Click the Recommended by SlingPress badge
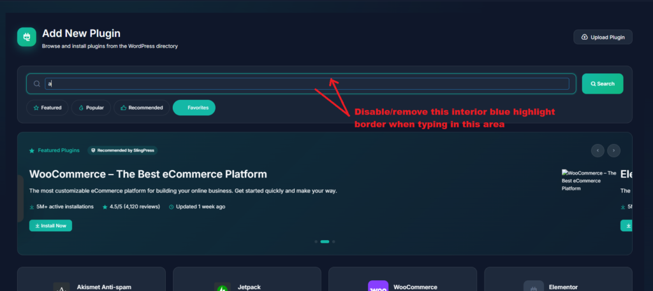Screen dimensions: 653x291 122,150
